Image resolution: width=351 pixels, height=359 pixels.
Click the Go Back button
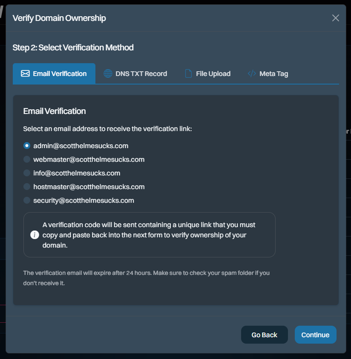pos(265,335)
